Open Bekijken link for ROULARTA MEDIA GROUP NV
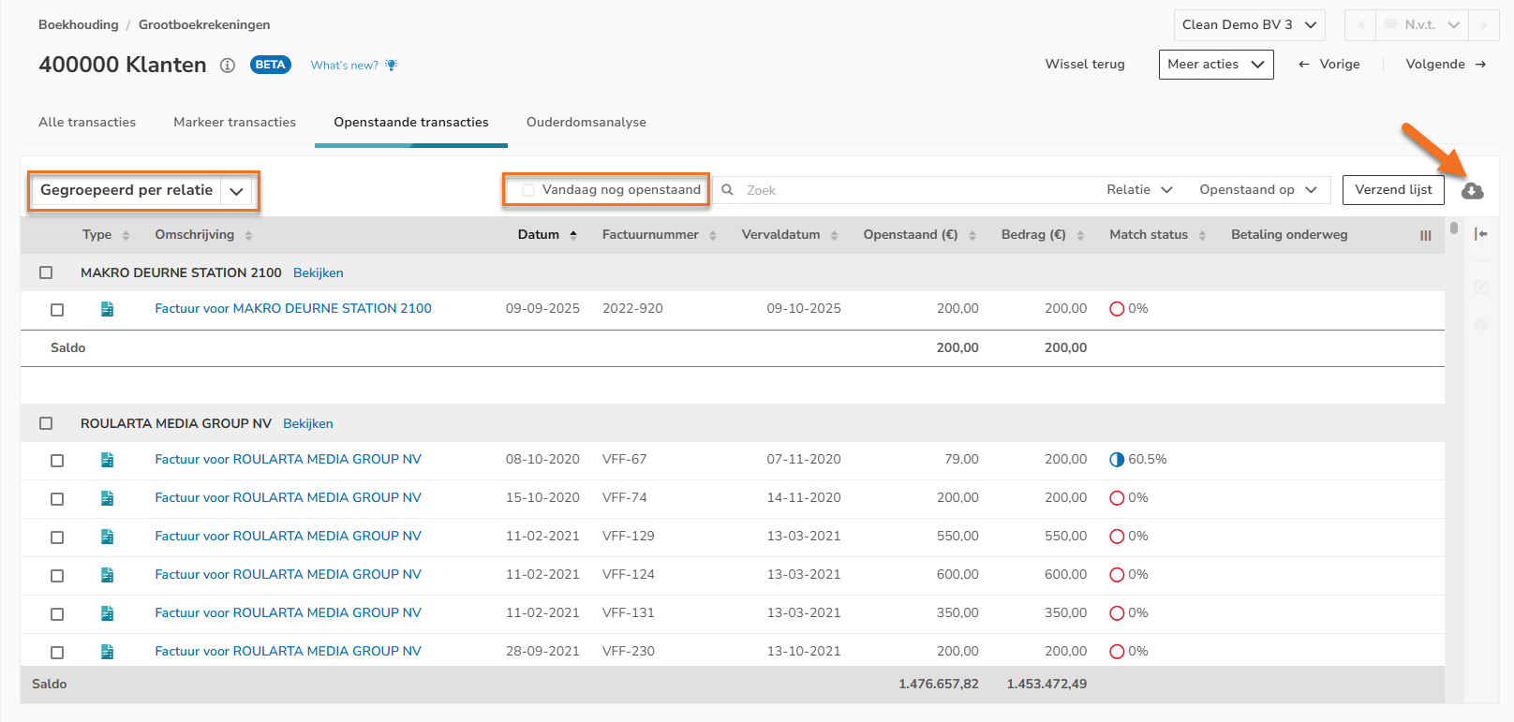This screenshot has width=1514, height=722. tap(307, 424)
